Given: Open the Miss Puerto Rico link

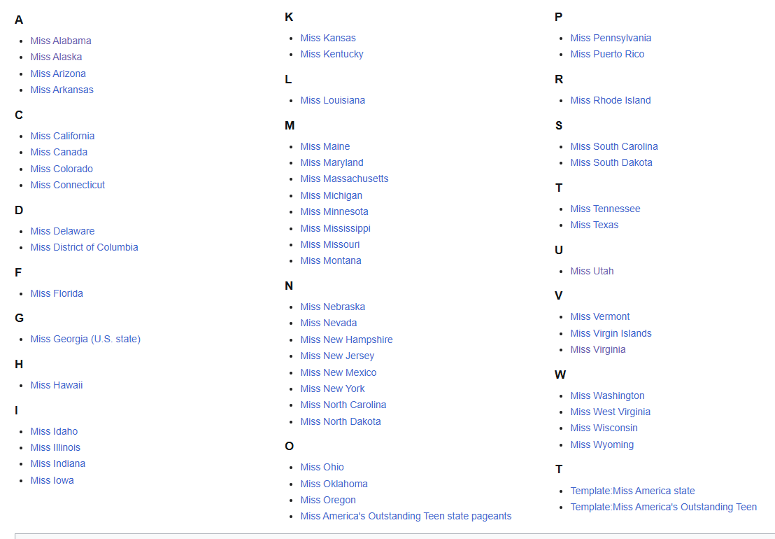Looking at the screenshot, I should coord(607,54).
